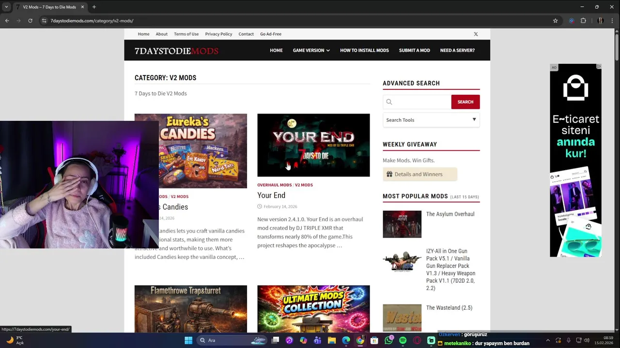Open HOW TO INSTALL MODS menu item
Screen dimensions: 620x348
click(x=364, y=50)
